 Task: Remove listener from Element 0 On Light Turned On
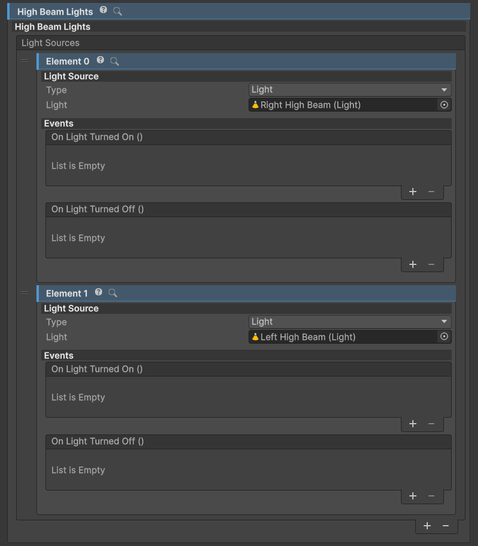(x=431, y=192)
